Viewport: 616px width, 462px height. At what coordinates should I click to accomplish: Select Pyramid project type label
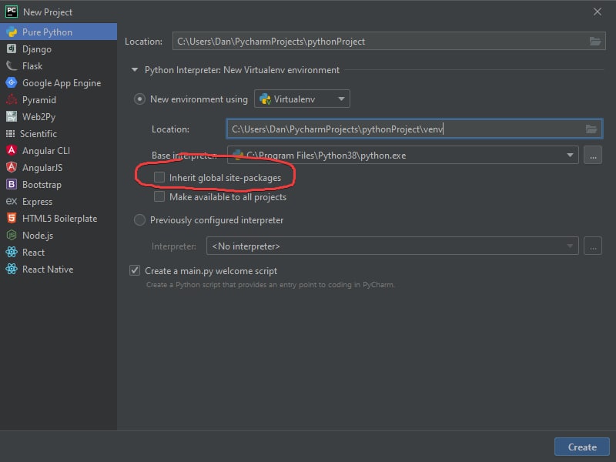(39, 100)
